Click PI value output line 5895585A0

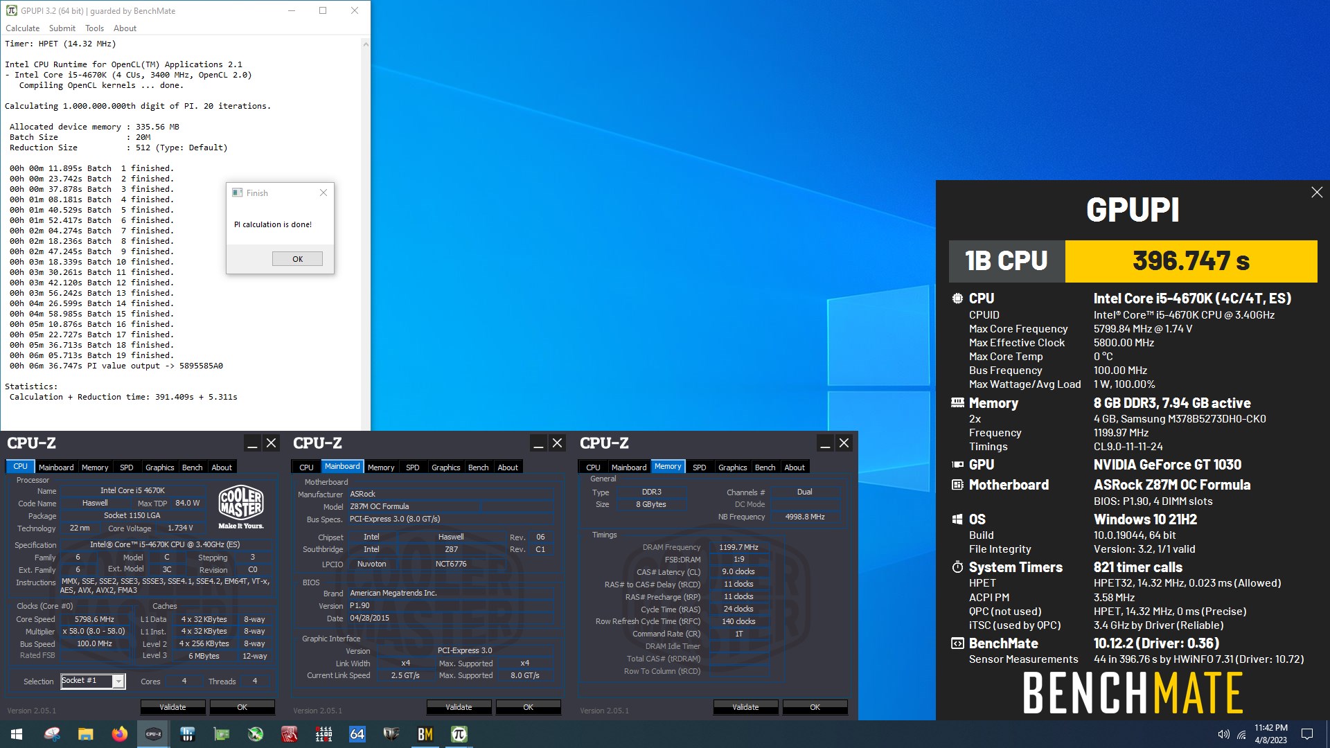tap(116, 366)
